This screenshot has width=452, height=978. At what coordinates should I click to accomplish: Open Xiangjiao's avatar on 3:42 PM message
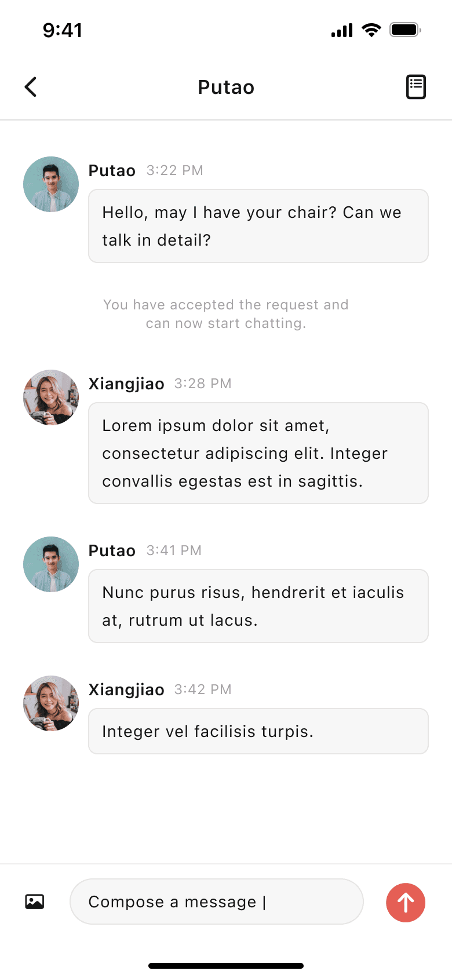point(51,703)
